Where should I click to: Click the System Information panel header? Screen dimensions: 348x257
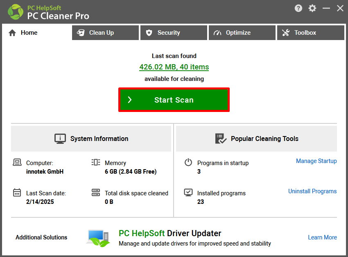click(91, 139)
